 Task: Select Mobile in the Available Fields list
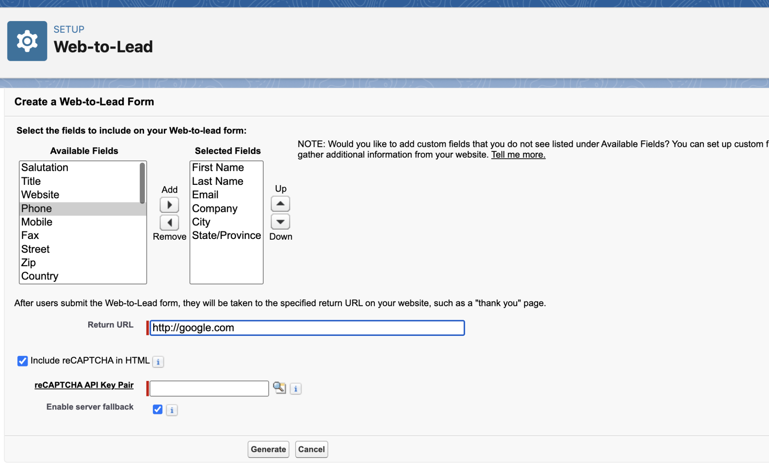(36, 222)
